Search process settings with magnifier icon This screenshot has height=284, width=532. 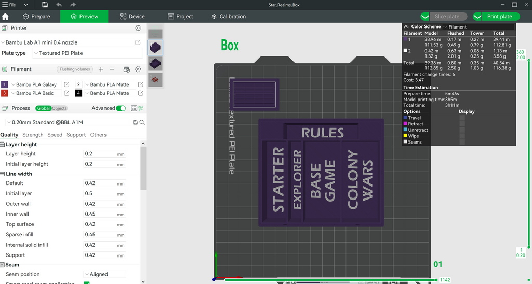(142, 122)
